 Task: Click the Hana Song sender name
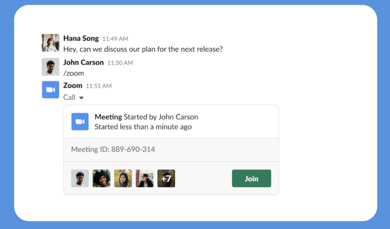[x=81, y=39]
